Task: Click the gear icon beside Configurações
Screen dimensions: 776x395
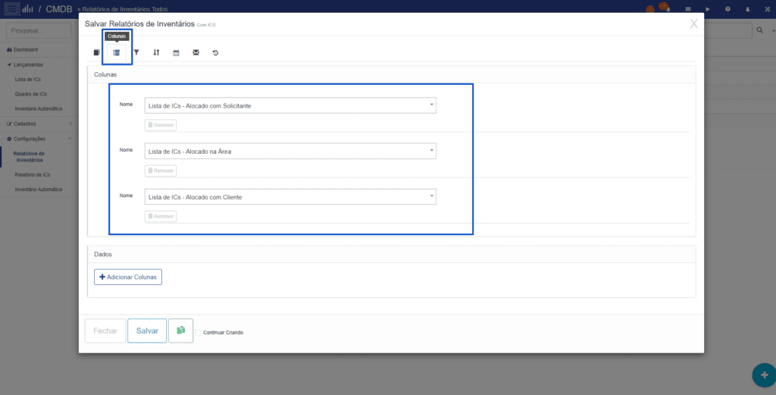Action: 9,139
